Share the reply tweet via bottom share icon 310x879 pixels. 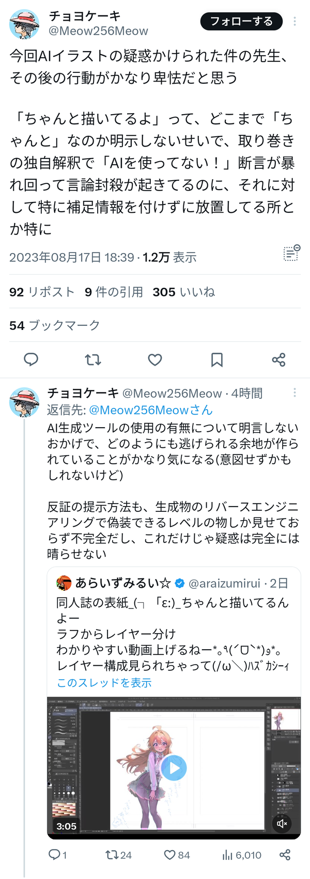click(x=285, y=855)
